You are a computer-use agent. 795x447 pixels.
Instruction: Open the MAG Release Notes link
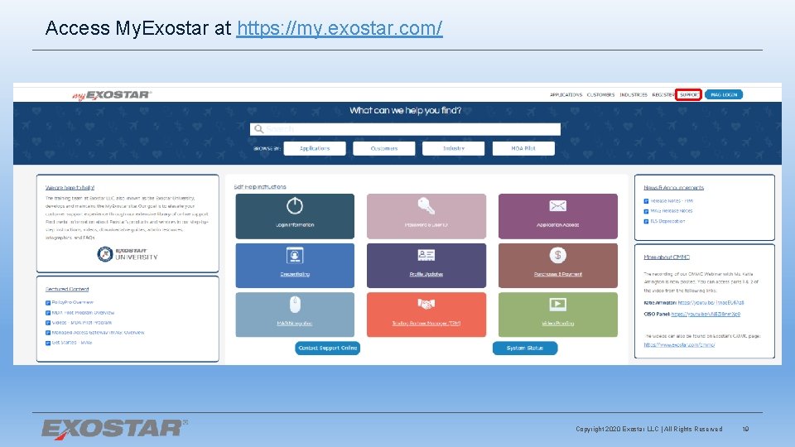(x=672, y=211)
